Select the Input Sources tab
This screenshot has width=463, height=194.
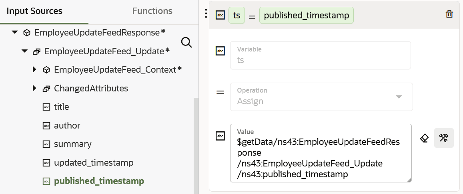click(34, 11)
